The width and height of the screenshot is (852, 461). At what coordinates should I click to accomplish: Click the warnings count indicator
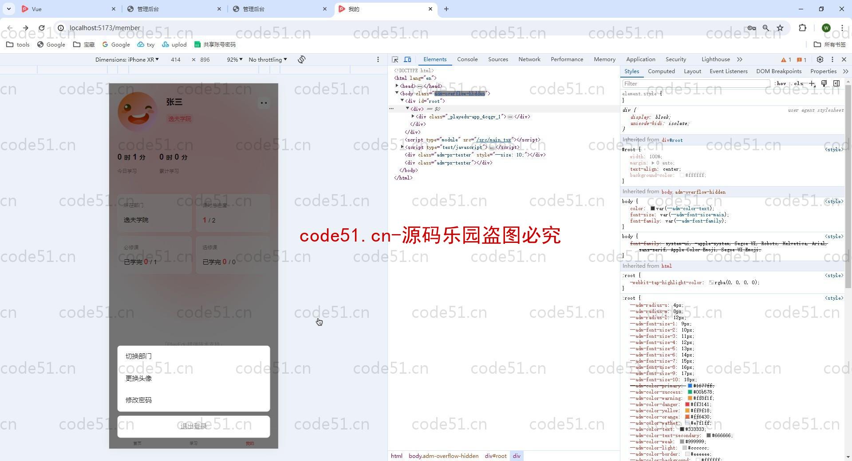[x=786, y=60]
